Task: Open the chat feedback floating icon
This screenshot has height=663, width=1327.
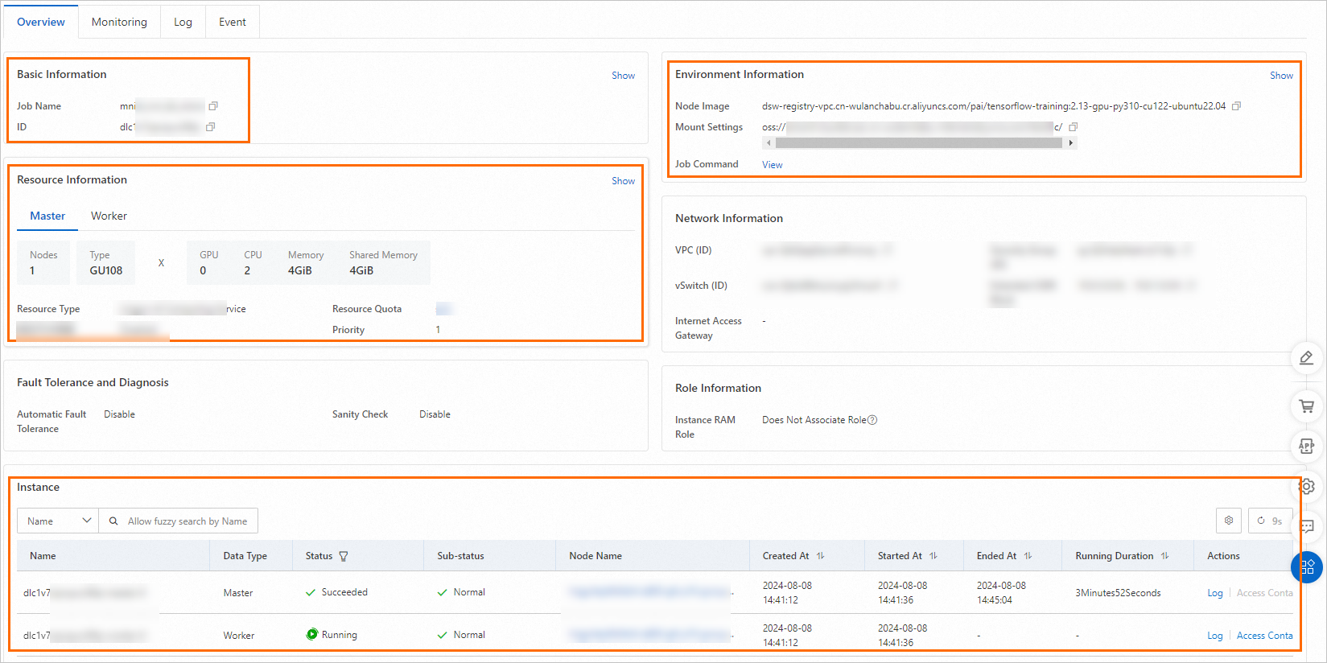Action: [x=1307, y=527]
